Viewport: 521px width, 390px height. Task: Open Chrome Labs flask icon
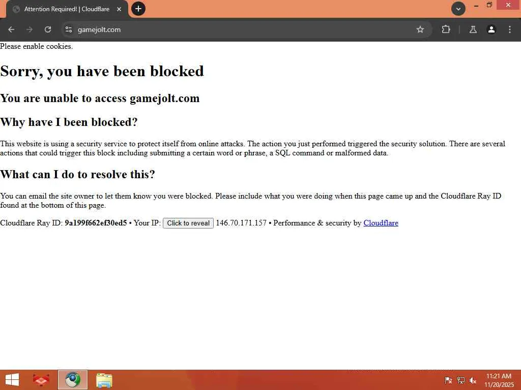[x=473, y=29]
